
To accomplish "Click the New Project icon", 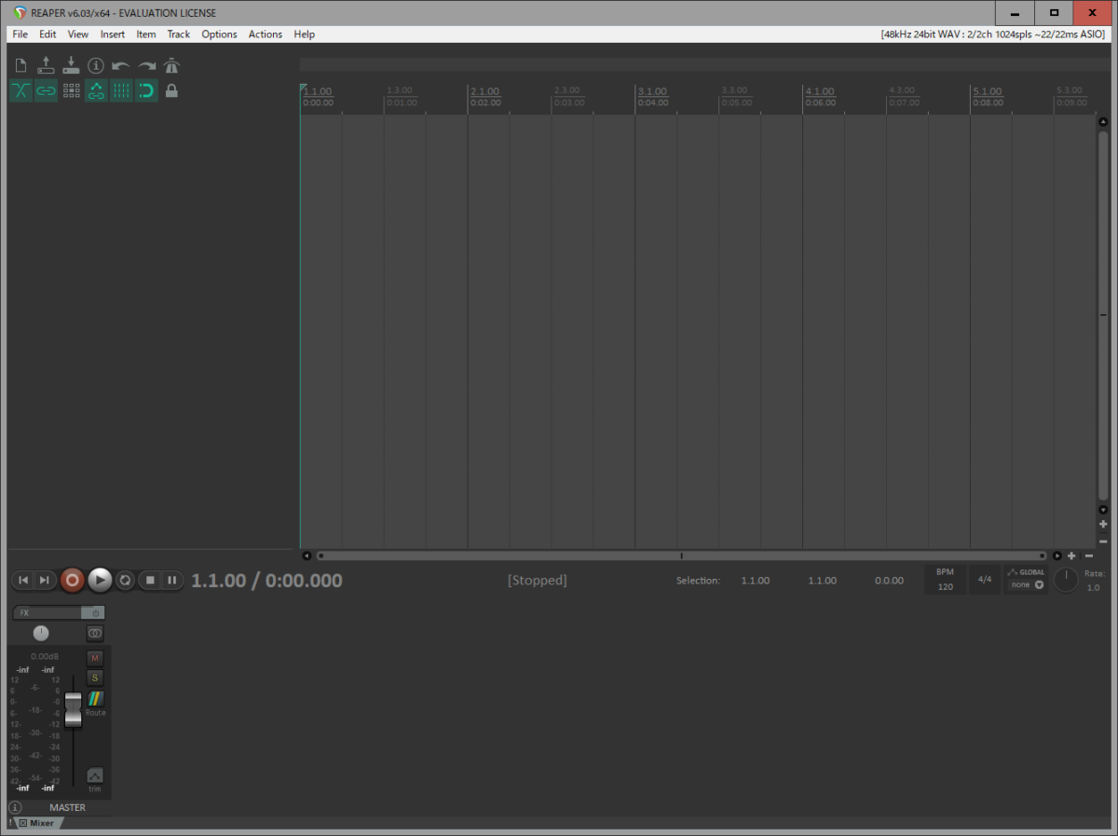I will coord(21,66).
